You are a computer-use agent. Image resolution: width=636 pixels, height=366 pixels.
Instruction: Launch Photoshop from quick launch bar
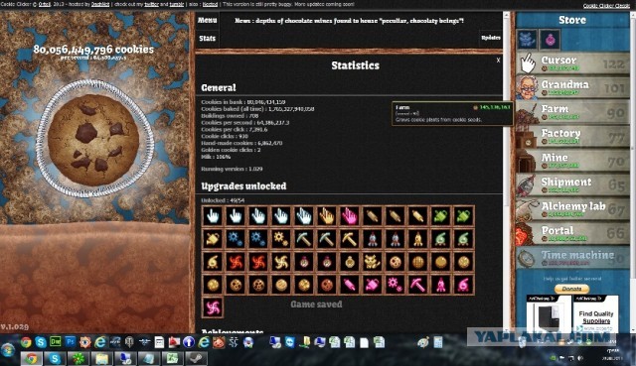[x=71, y=342]
